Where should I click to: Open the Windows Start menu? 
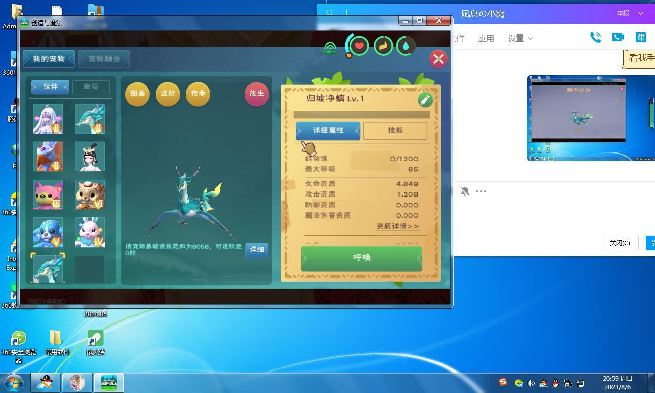(13, 383)
